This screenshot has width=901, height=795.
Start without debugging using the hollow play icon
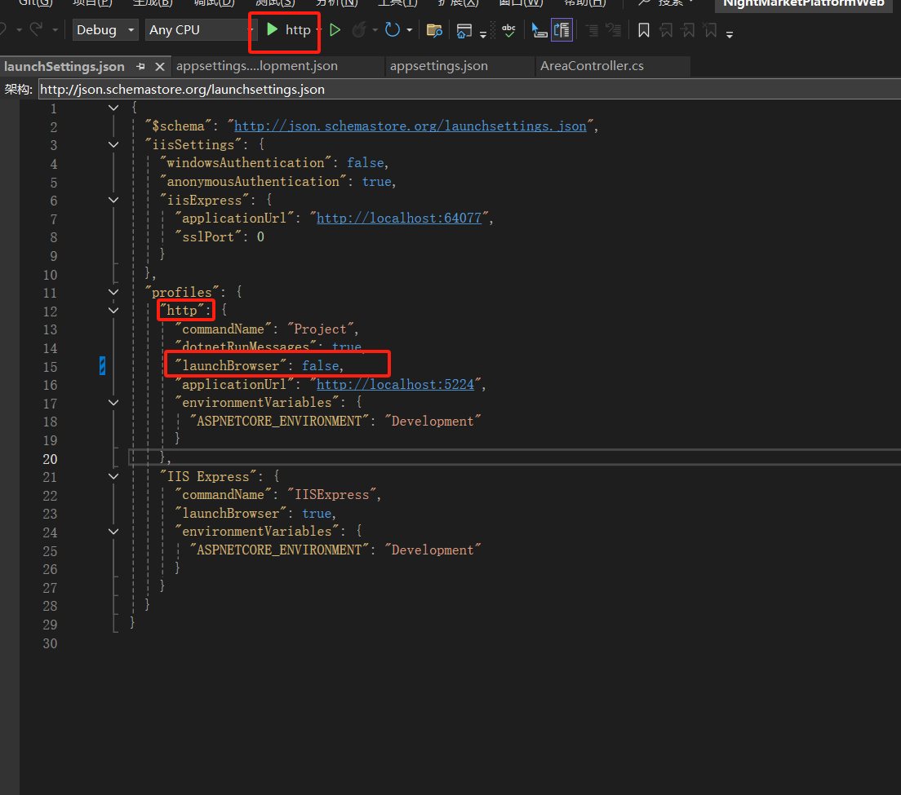coord(335,30)
